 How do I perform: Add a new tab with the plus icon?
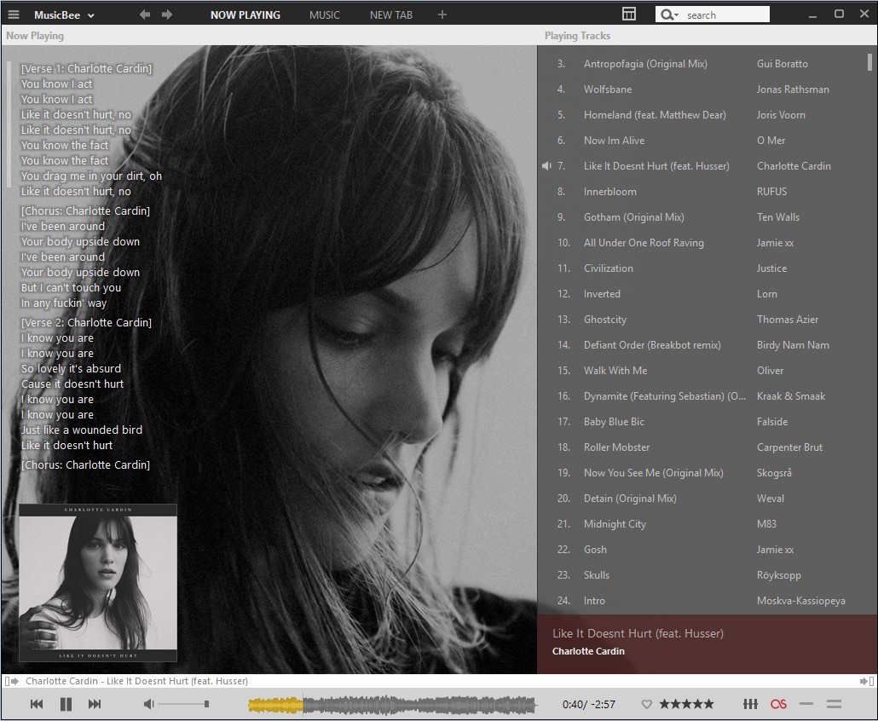pyautogui.click(x=442, y=14)
